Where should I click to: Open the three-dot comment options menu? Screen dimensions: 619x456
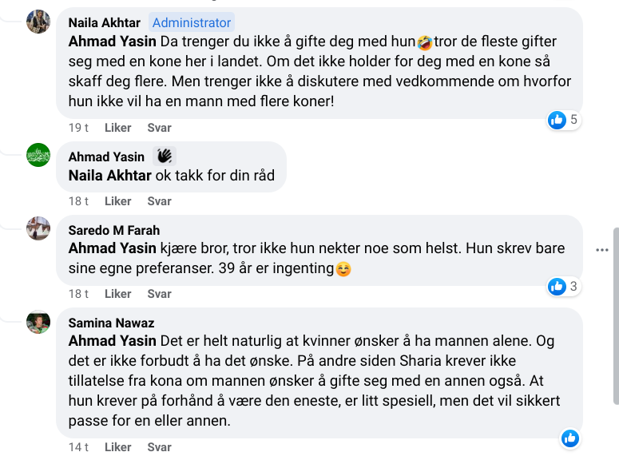click(602, 250)
